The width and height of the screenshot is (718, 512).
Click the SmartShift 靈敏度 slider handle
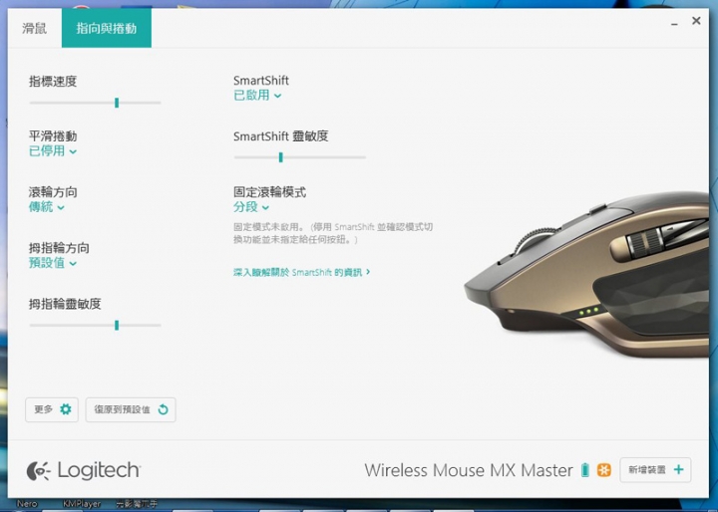(x=280, y=157)
